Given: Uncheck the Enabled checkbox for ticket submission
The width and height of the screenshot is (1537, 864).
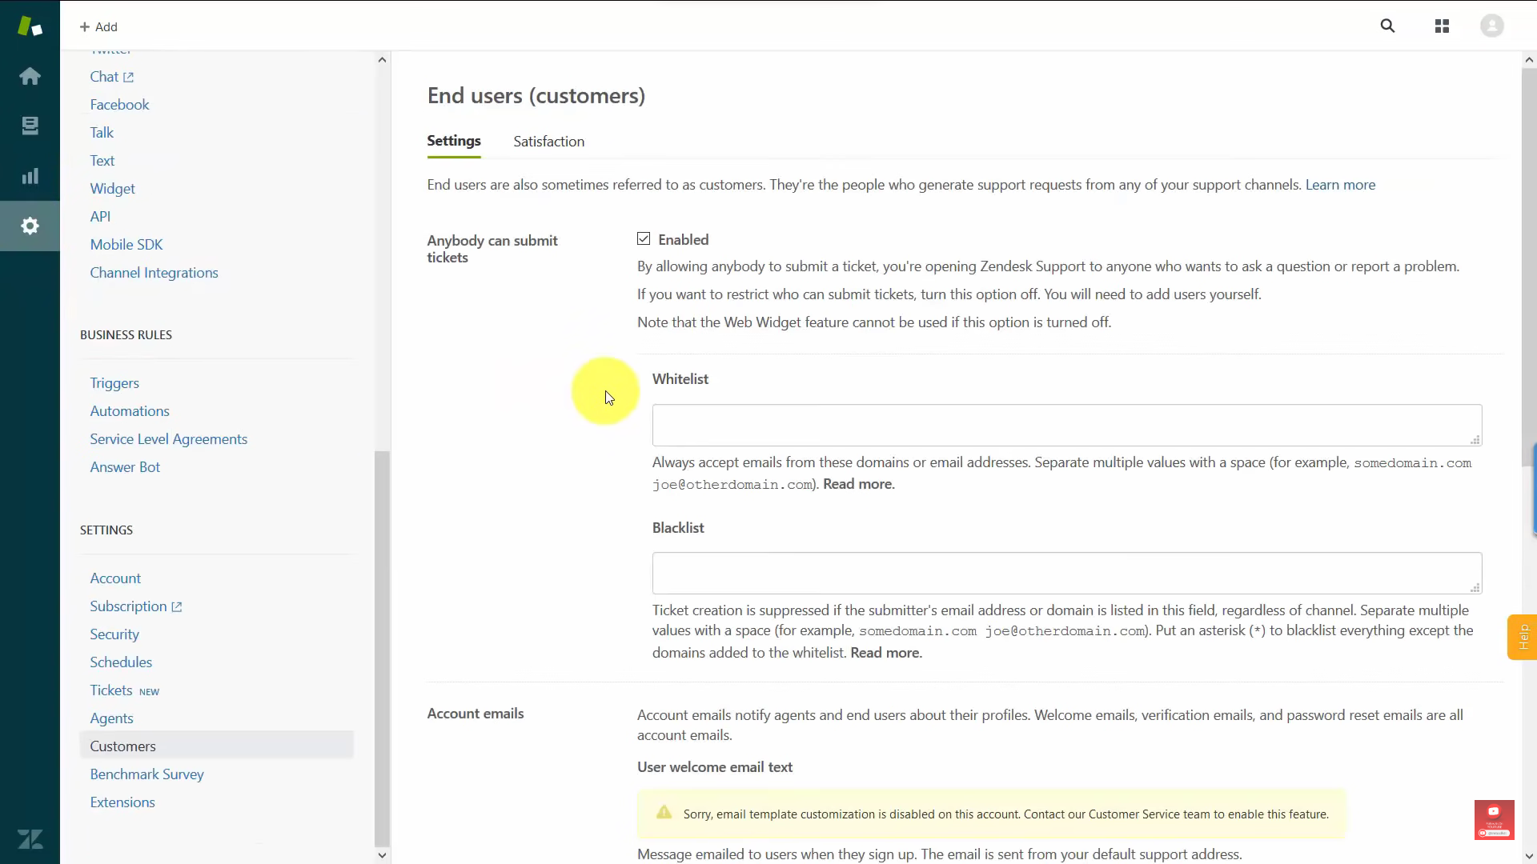Looking at the screenshot, I should tap(644, 238).
